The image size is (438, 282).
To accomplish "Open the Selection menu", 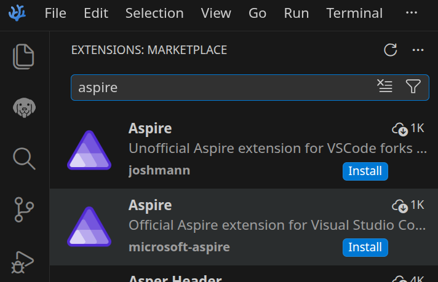I will (x=154, y=13).
